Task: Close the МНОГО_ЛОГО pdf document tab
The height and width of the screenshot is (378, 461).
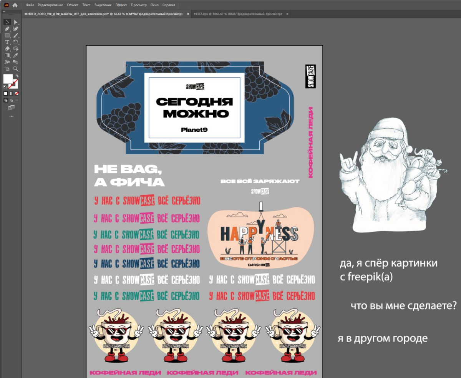Action: click(188, 14)
